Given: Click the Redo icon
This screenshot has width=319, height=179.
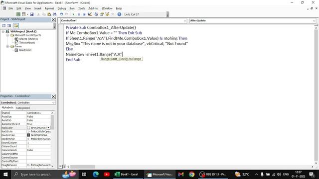Looking at the screenshot, I should pyautogui.click(x=67, y=14).
